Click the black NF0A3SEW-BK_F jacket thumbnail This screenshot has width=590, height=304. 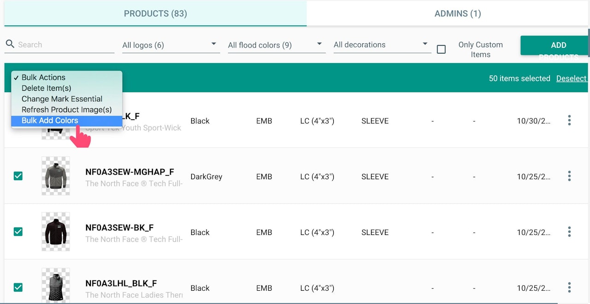[56, 232]
